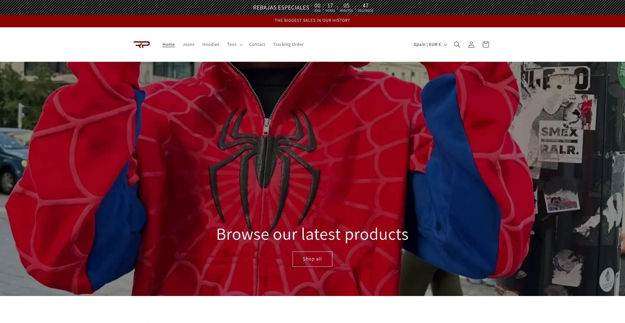
Task: Open the search magnifier icon
Action: click(457, 45)
